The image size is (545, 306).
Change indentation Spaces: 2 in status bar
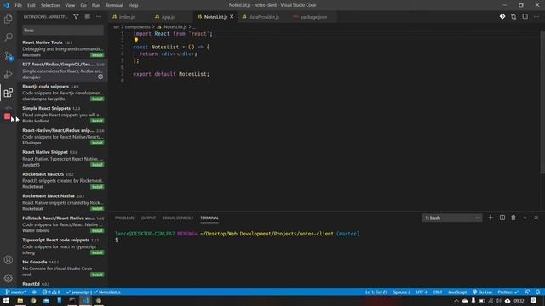[402, 292]
